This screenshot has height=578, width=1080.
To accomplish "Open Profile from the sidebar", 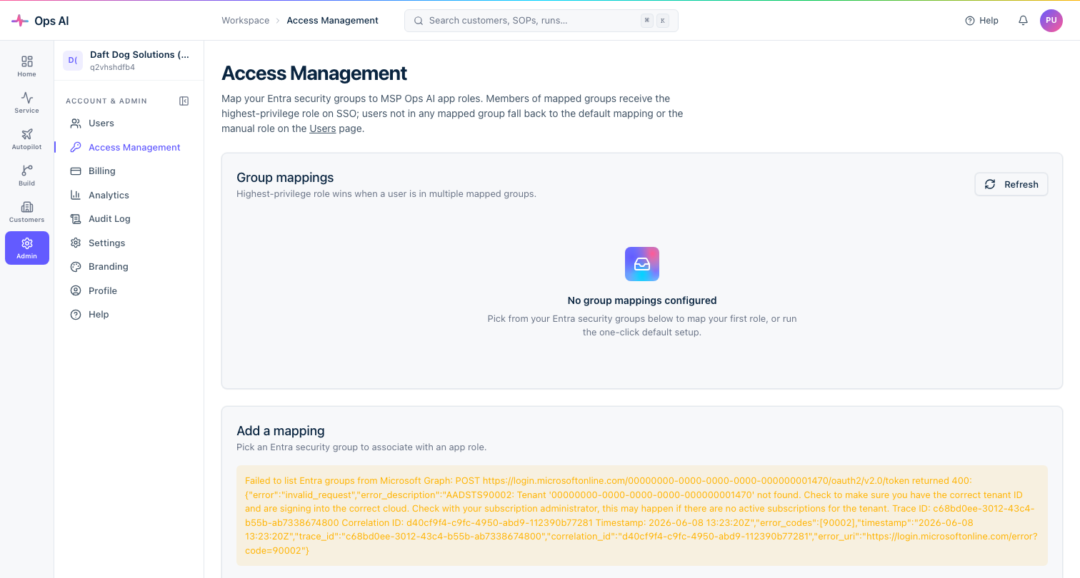I will tap(129, 290).
